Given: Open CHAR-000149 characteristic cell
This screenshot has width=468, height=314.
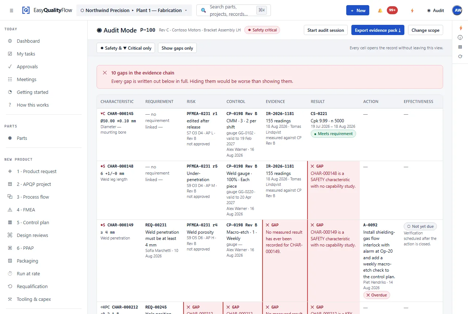Looking at the screenshot, I should tap(119, 261).
